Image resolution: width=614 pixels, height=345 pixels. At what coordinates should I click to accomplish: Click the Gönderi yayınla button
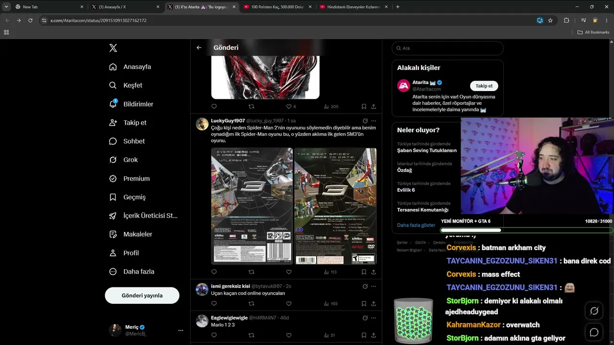click(142, 295)
